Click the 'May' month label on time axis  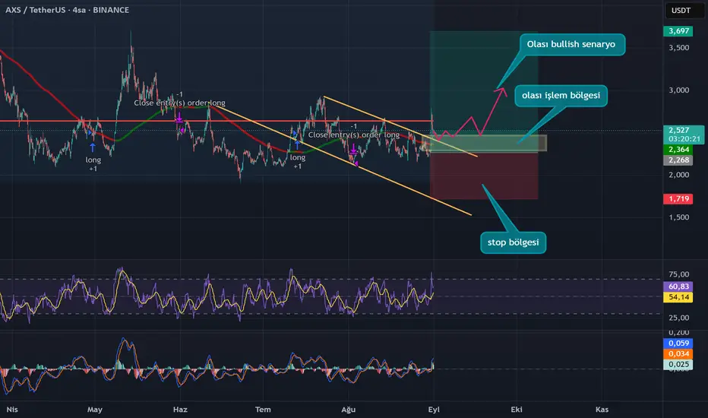point(94,410)
